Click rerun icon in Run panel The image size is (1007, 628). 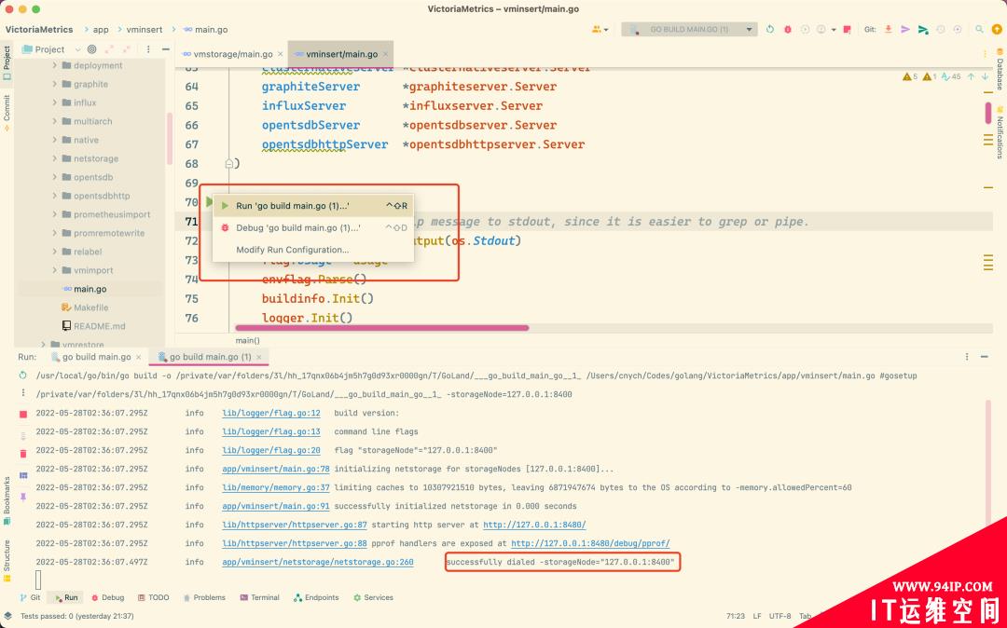point(23,375)
